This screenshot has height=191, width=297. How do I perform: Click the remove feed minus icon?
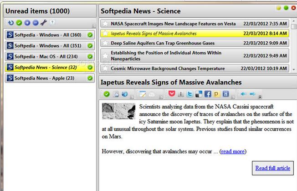pyautogui.click(x=36, y=23)
